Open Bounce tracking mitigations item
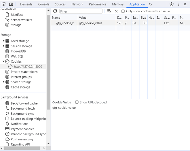Viewport: 190px width, 151px height. (x=29, y=119)
